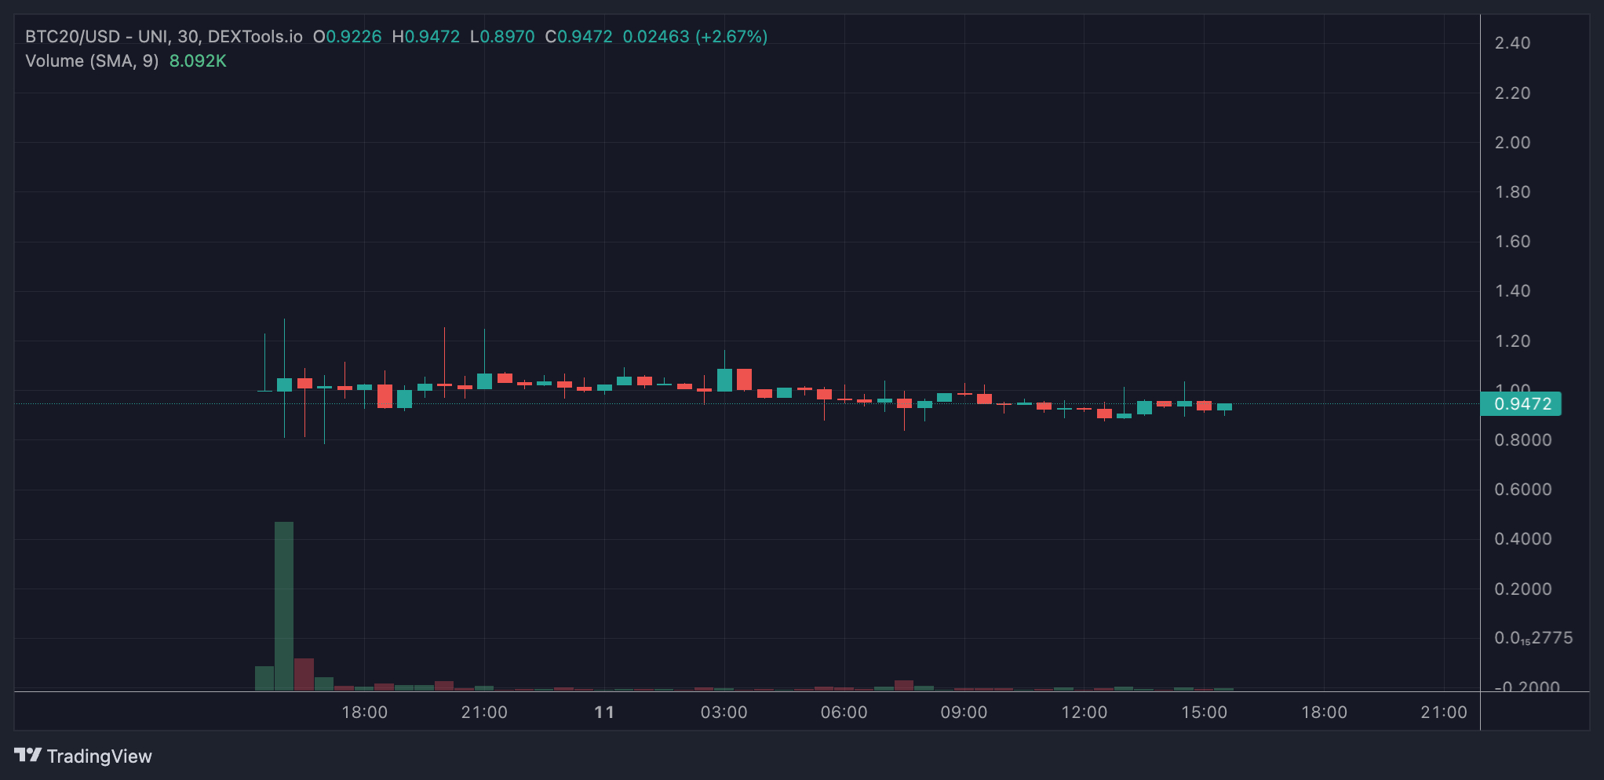Click the 0.8000 price scale label
1604x780 pixels.
tap(1522, 440)
